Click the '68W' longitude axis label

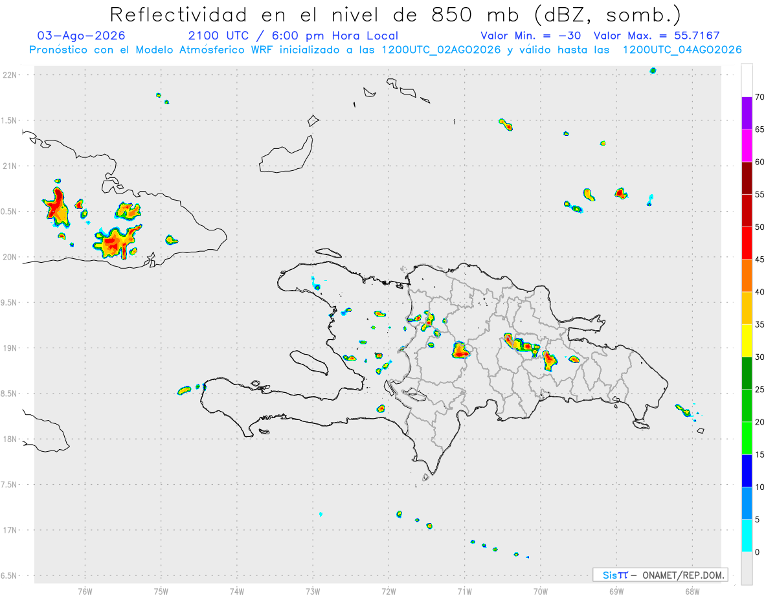click(x=692, y=591)
